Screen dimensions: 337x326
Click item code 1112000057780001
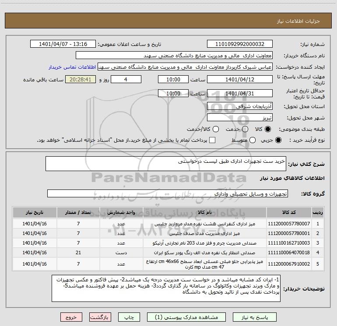pyautogui.click(x=289, y=233)
